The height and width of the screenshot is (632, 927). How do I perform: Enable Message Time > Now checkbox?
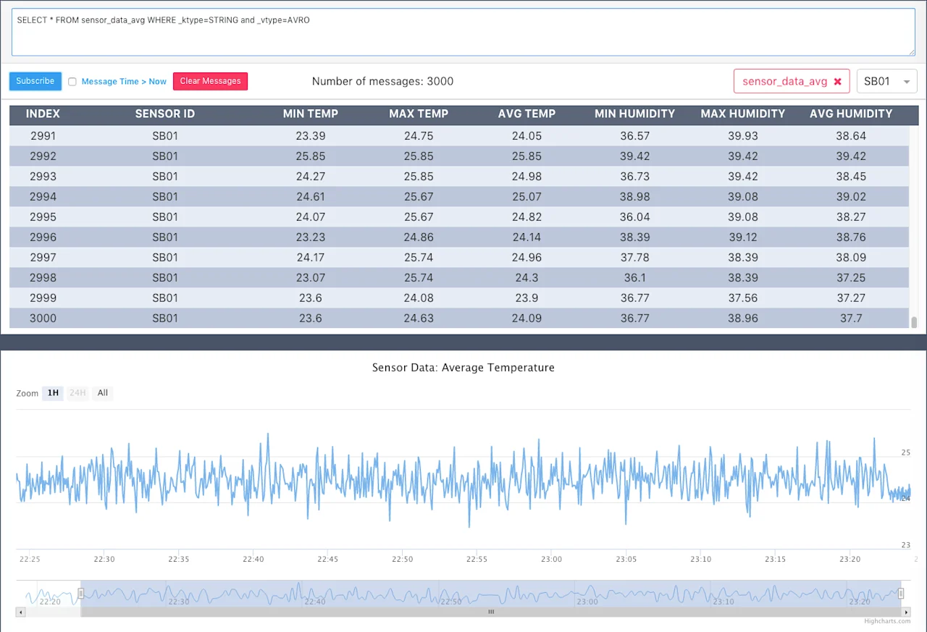point(72,82)
